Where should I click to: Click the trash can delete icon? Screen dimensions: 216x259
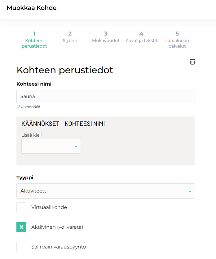192,62
